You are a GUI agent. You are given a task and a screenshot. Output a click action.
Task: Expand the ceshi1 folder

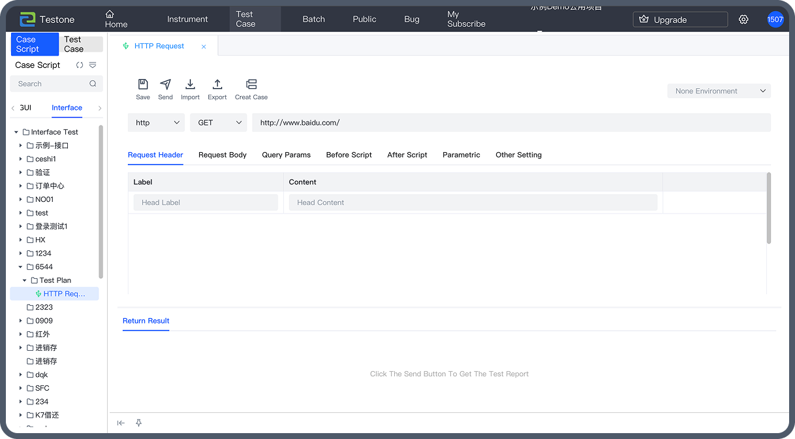point(21,159)
